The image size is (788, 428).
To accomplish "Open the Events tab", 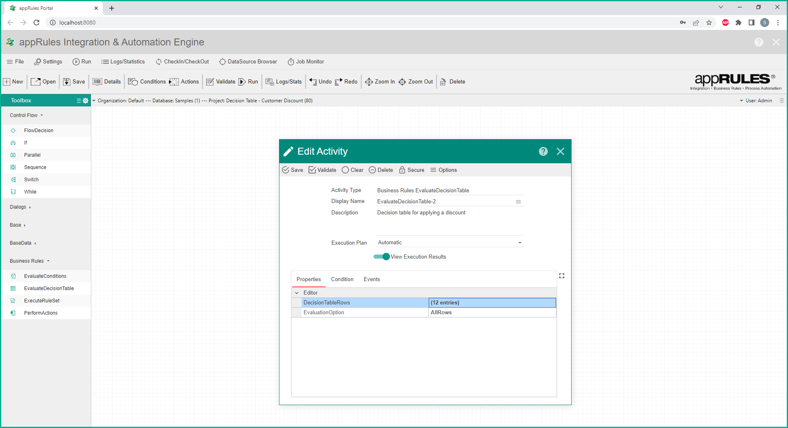I will [371, 279].
